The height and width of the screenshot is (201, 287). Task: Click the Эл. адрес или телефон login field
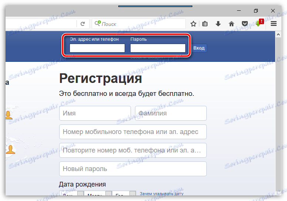(x=97, y=48)
